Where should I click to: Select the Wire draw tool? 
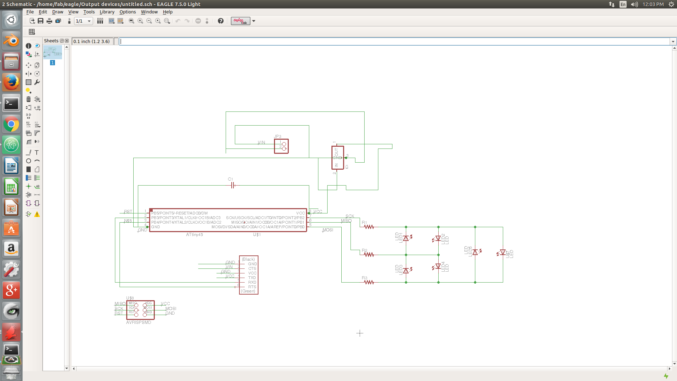click(29, 152)
